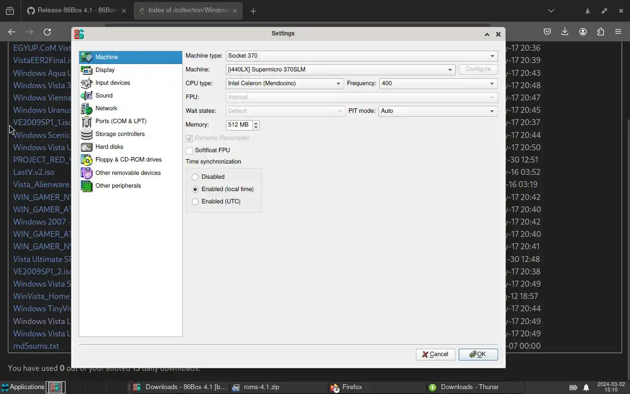Open Firefox downloads toolbar icon
630x394 pixels.
pos(565,32)
